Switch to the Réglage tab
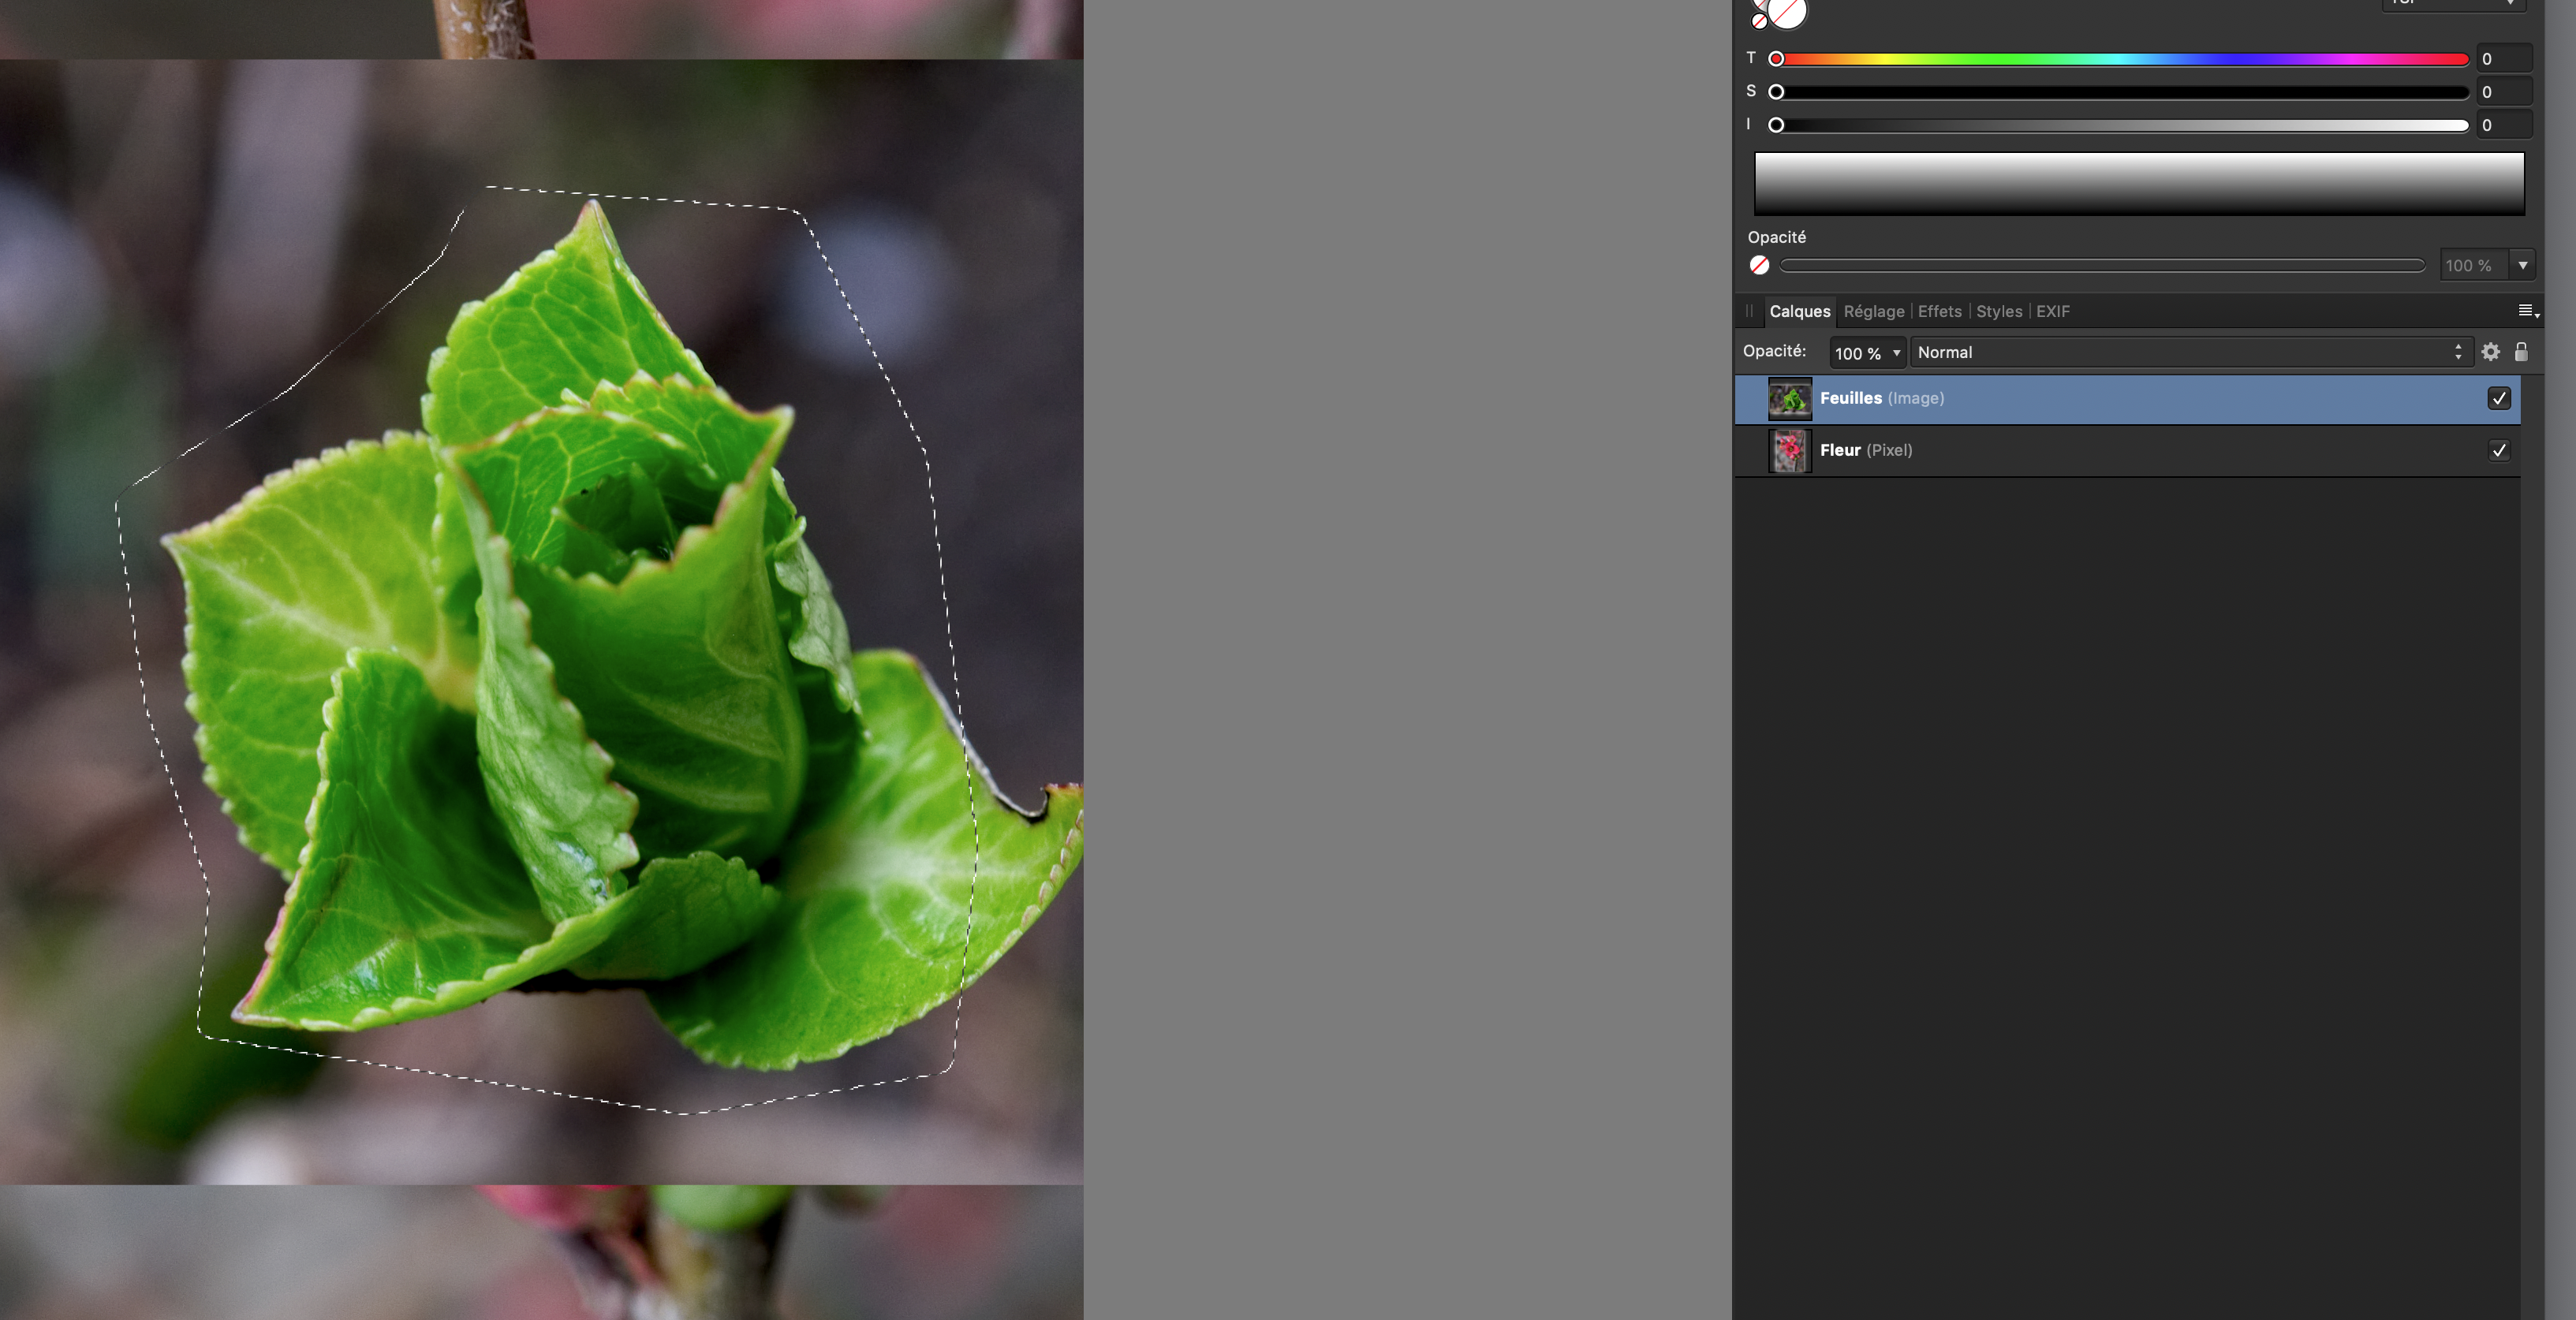This screenshot has height=1320, width=2576. pyautogui.click(x=1873, y=311)
